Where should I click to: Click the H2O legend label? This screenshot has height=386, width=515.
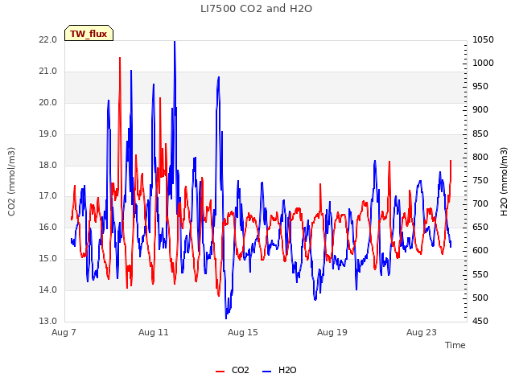pyautogui.click(x=287, y=370)
